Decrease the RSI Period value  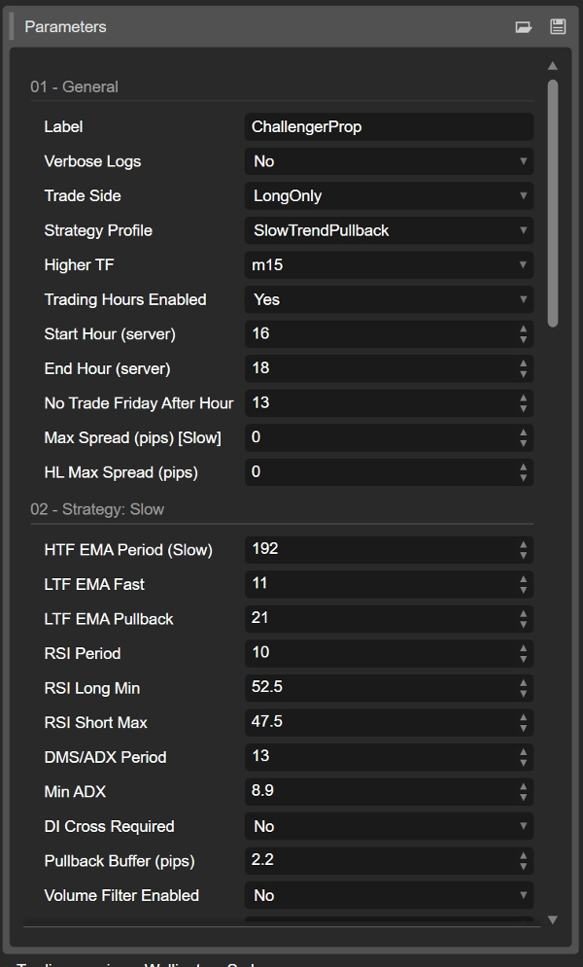[x=524, y=658]
